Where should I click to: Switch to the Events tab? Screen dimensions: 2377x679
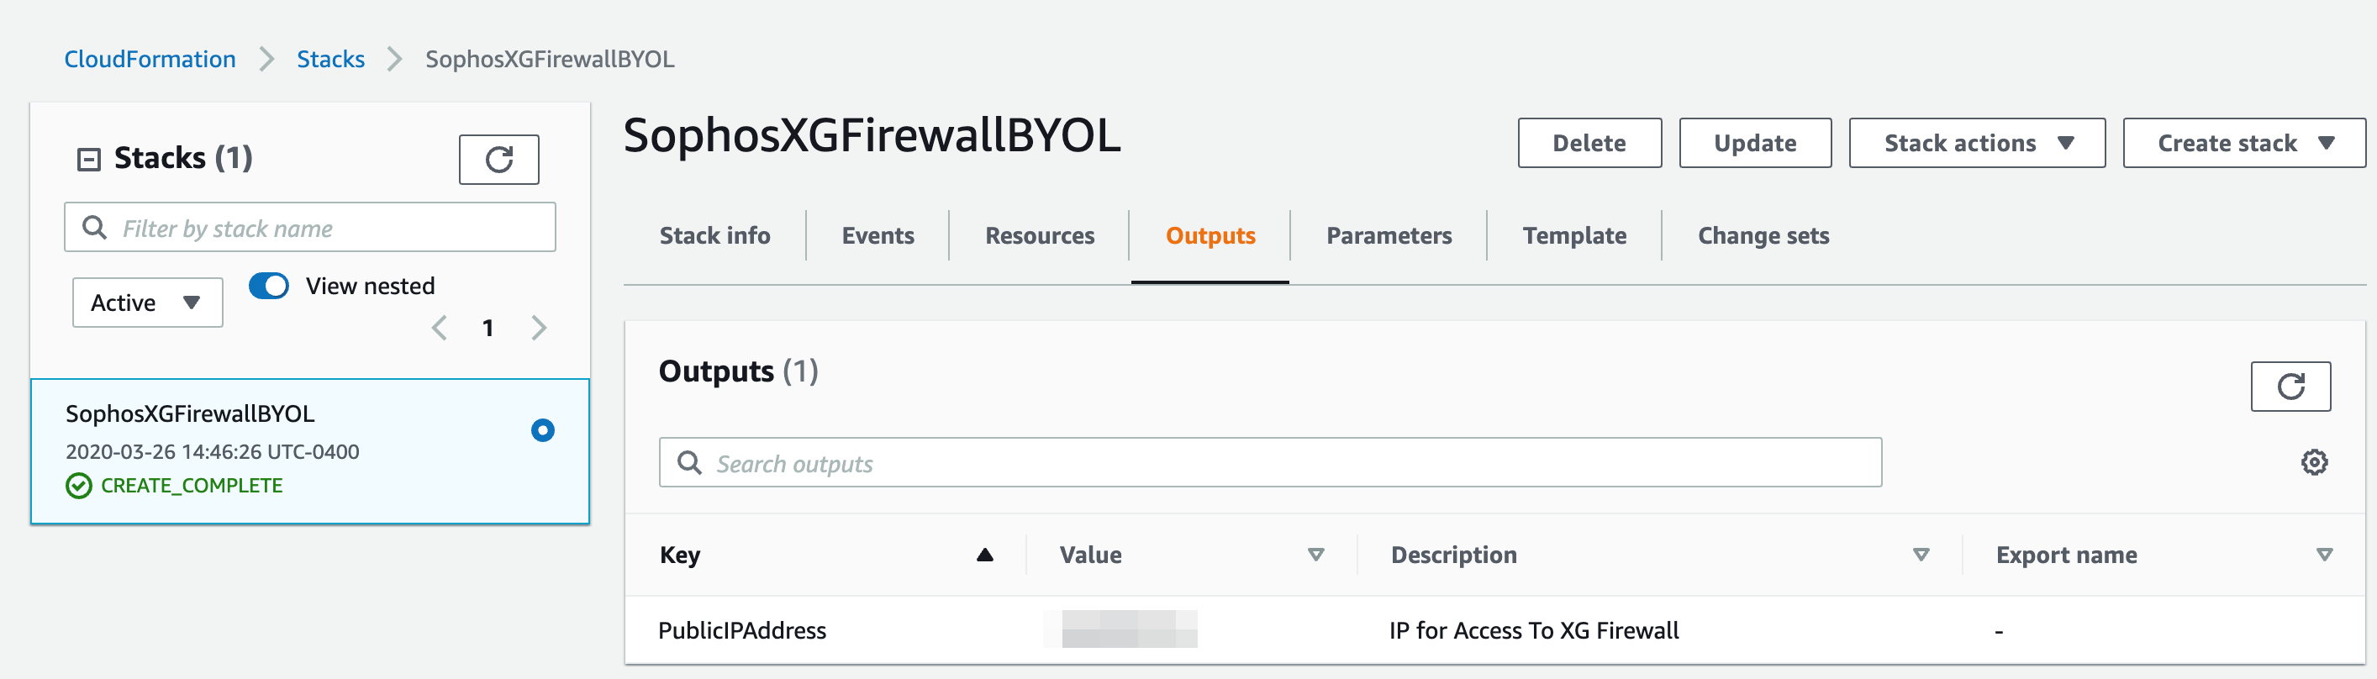[878, 235]
